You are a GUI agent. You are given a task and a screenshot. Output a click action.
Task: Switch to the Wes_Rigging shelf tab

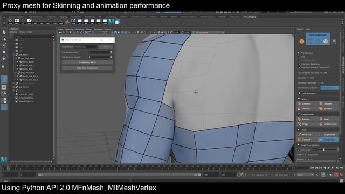point(250,17)
